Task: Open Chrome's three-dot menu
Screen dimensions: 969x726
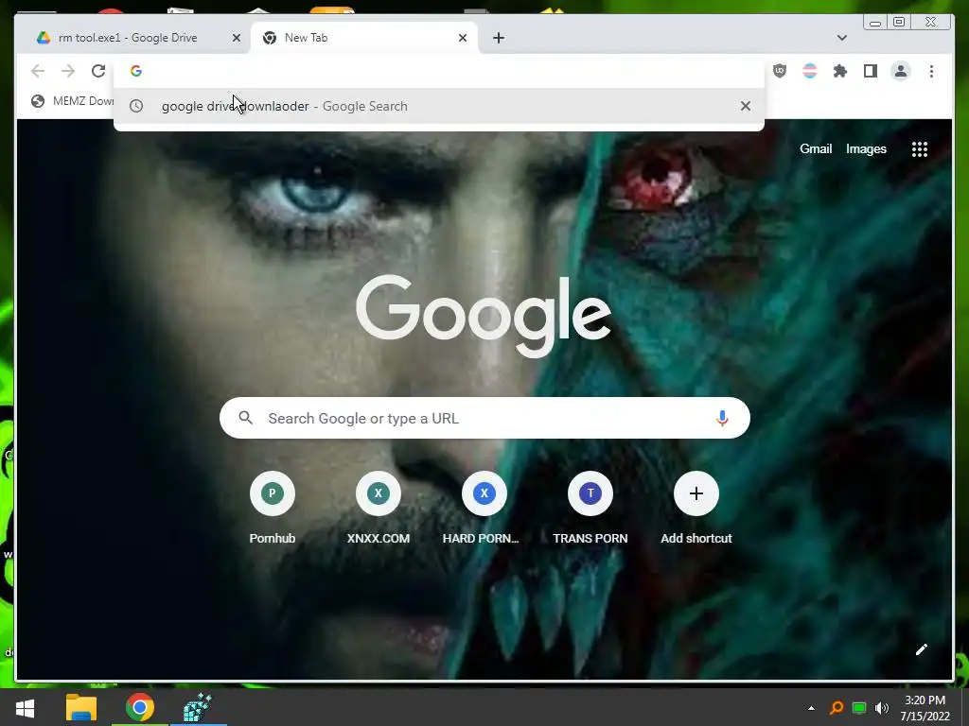Action: tap(931, 71)
